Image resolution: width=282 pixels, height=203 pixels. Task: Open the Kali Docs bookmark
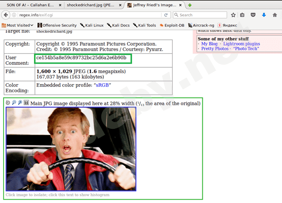(118, 25)
